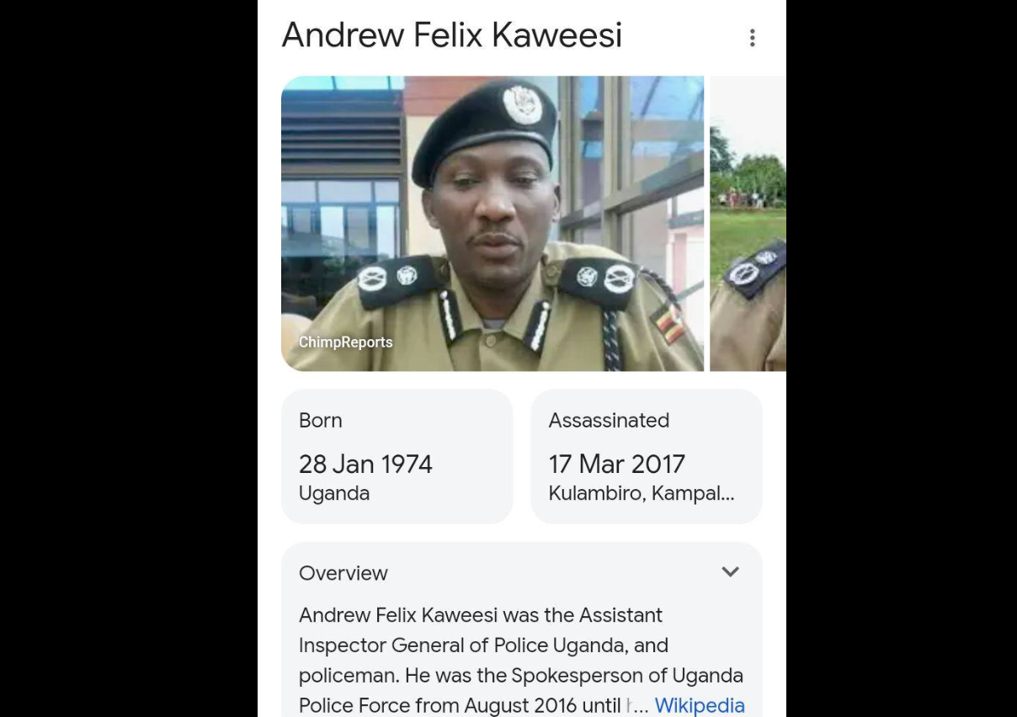Select the Assassinated info card heading

609,420
